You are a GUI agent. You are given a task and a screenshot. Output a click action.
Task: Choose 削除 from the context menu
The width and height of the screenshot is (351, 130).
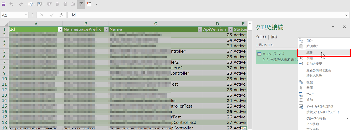tap(324, 58)
